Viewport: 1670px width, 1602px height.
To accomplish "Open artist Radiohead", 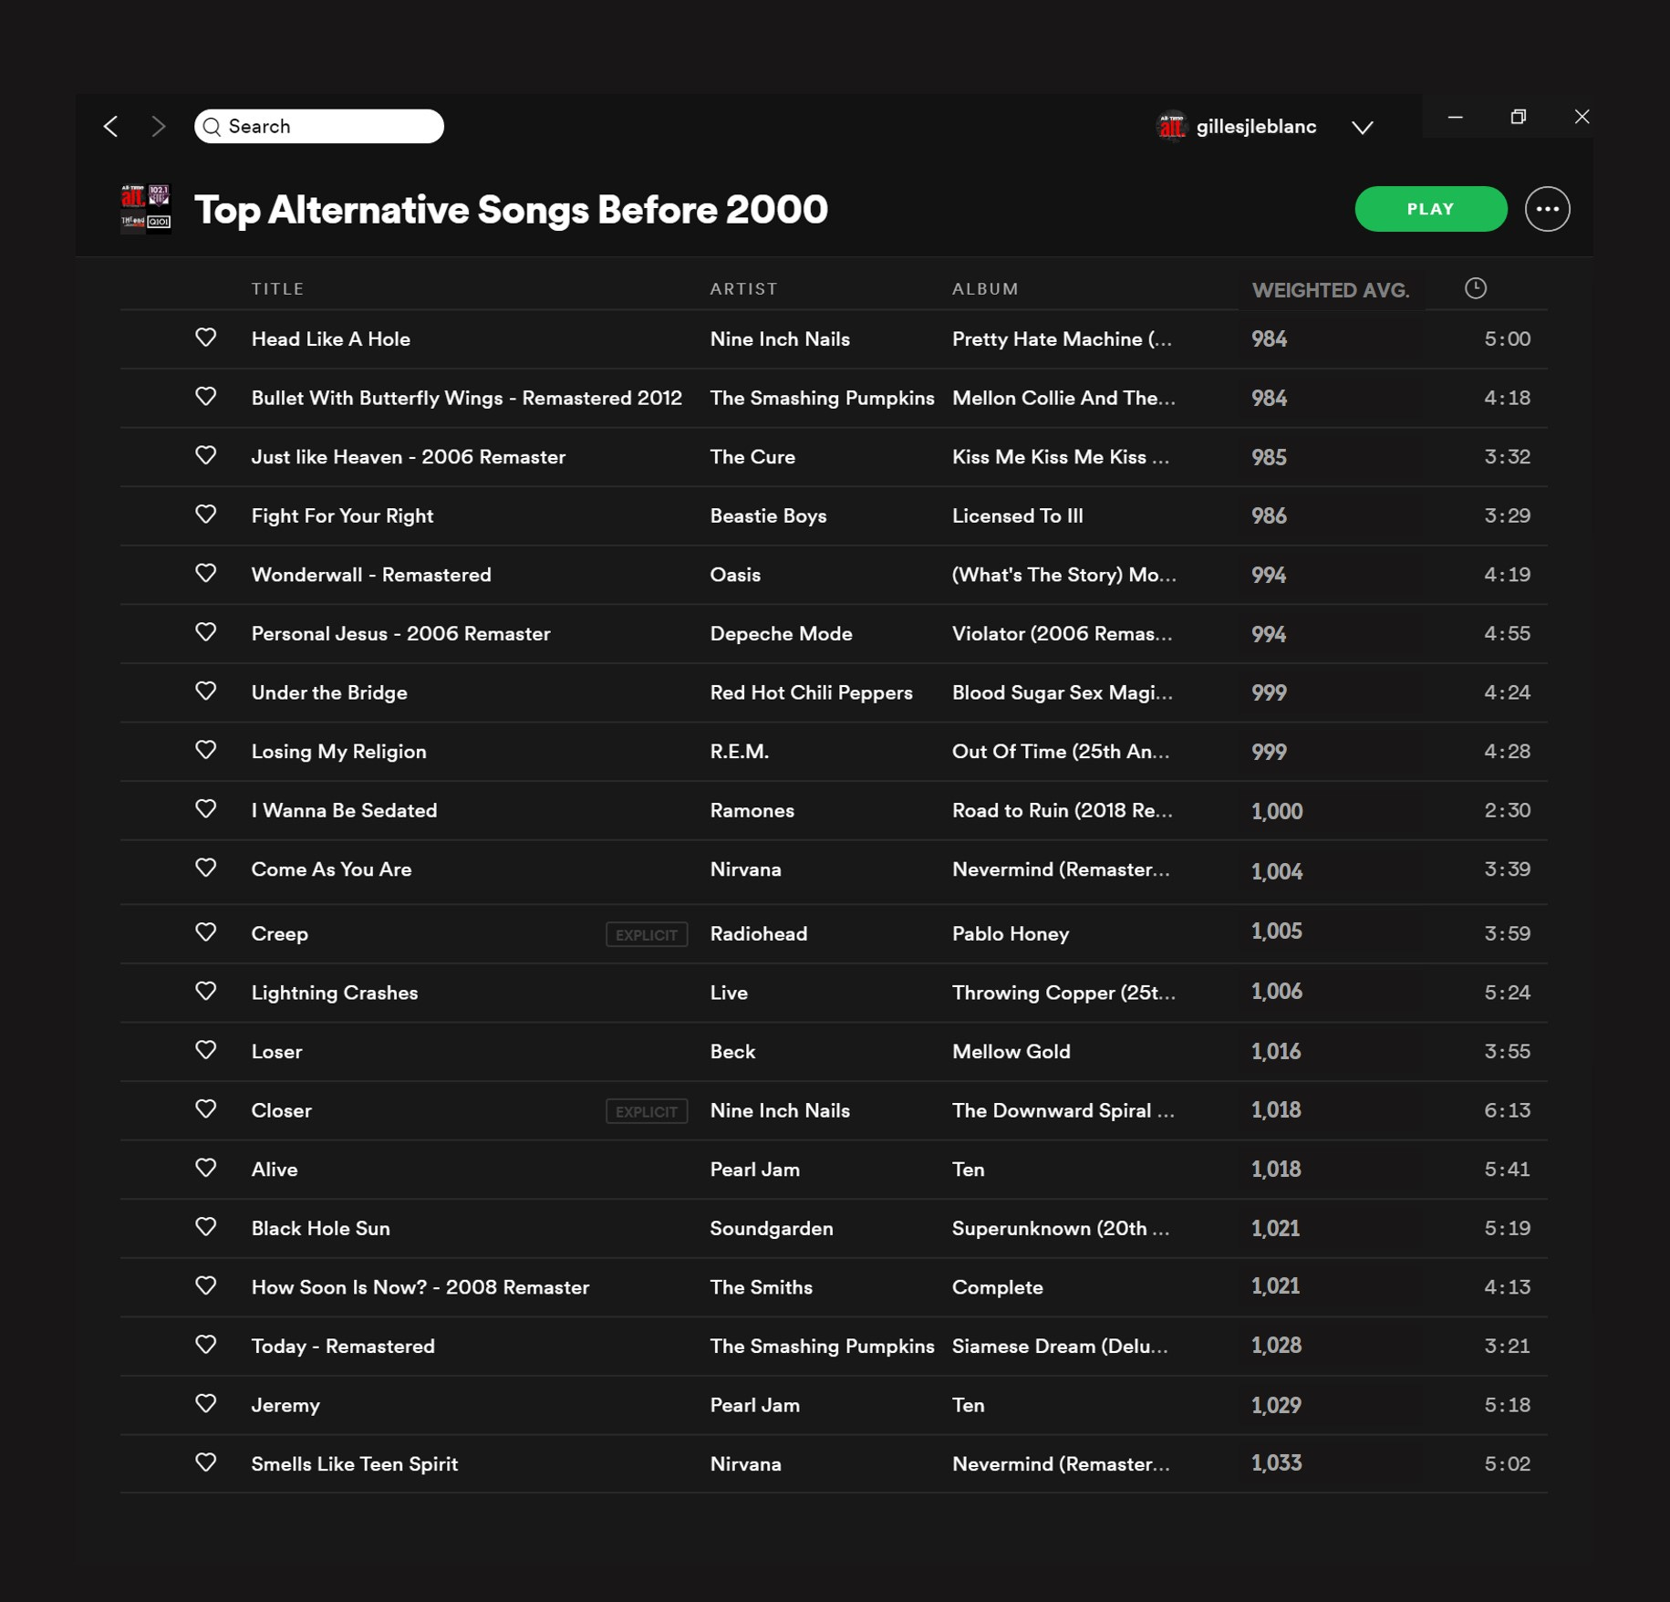I will click(758, 934).
